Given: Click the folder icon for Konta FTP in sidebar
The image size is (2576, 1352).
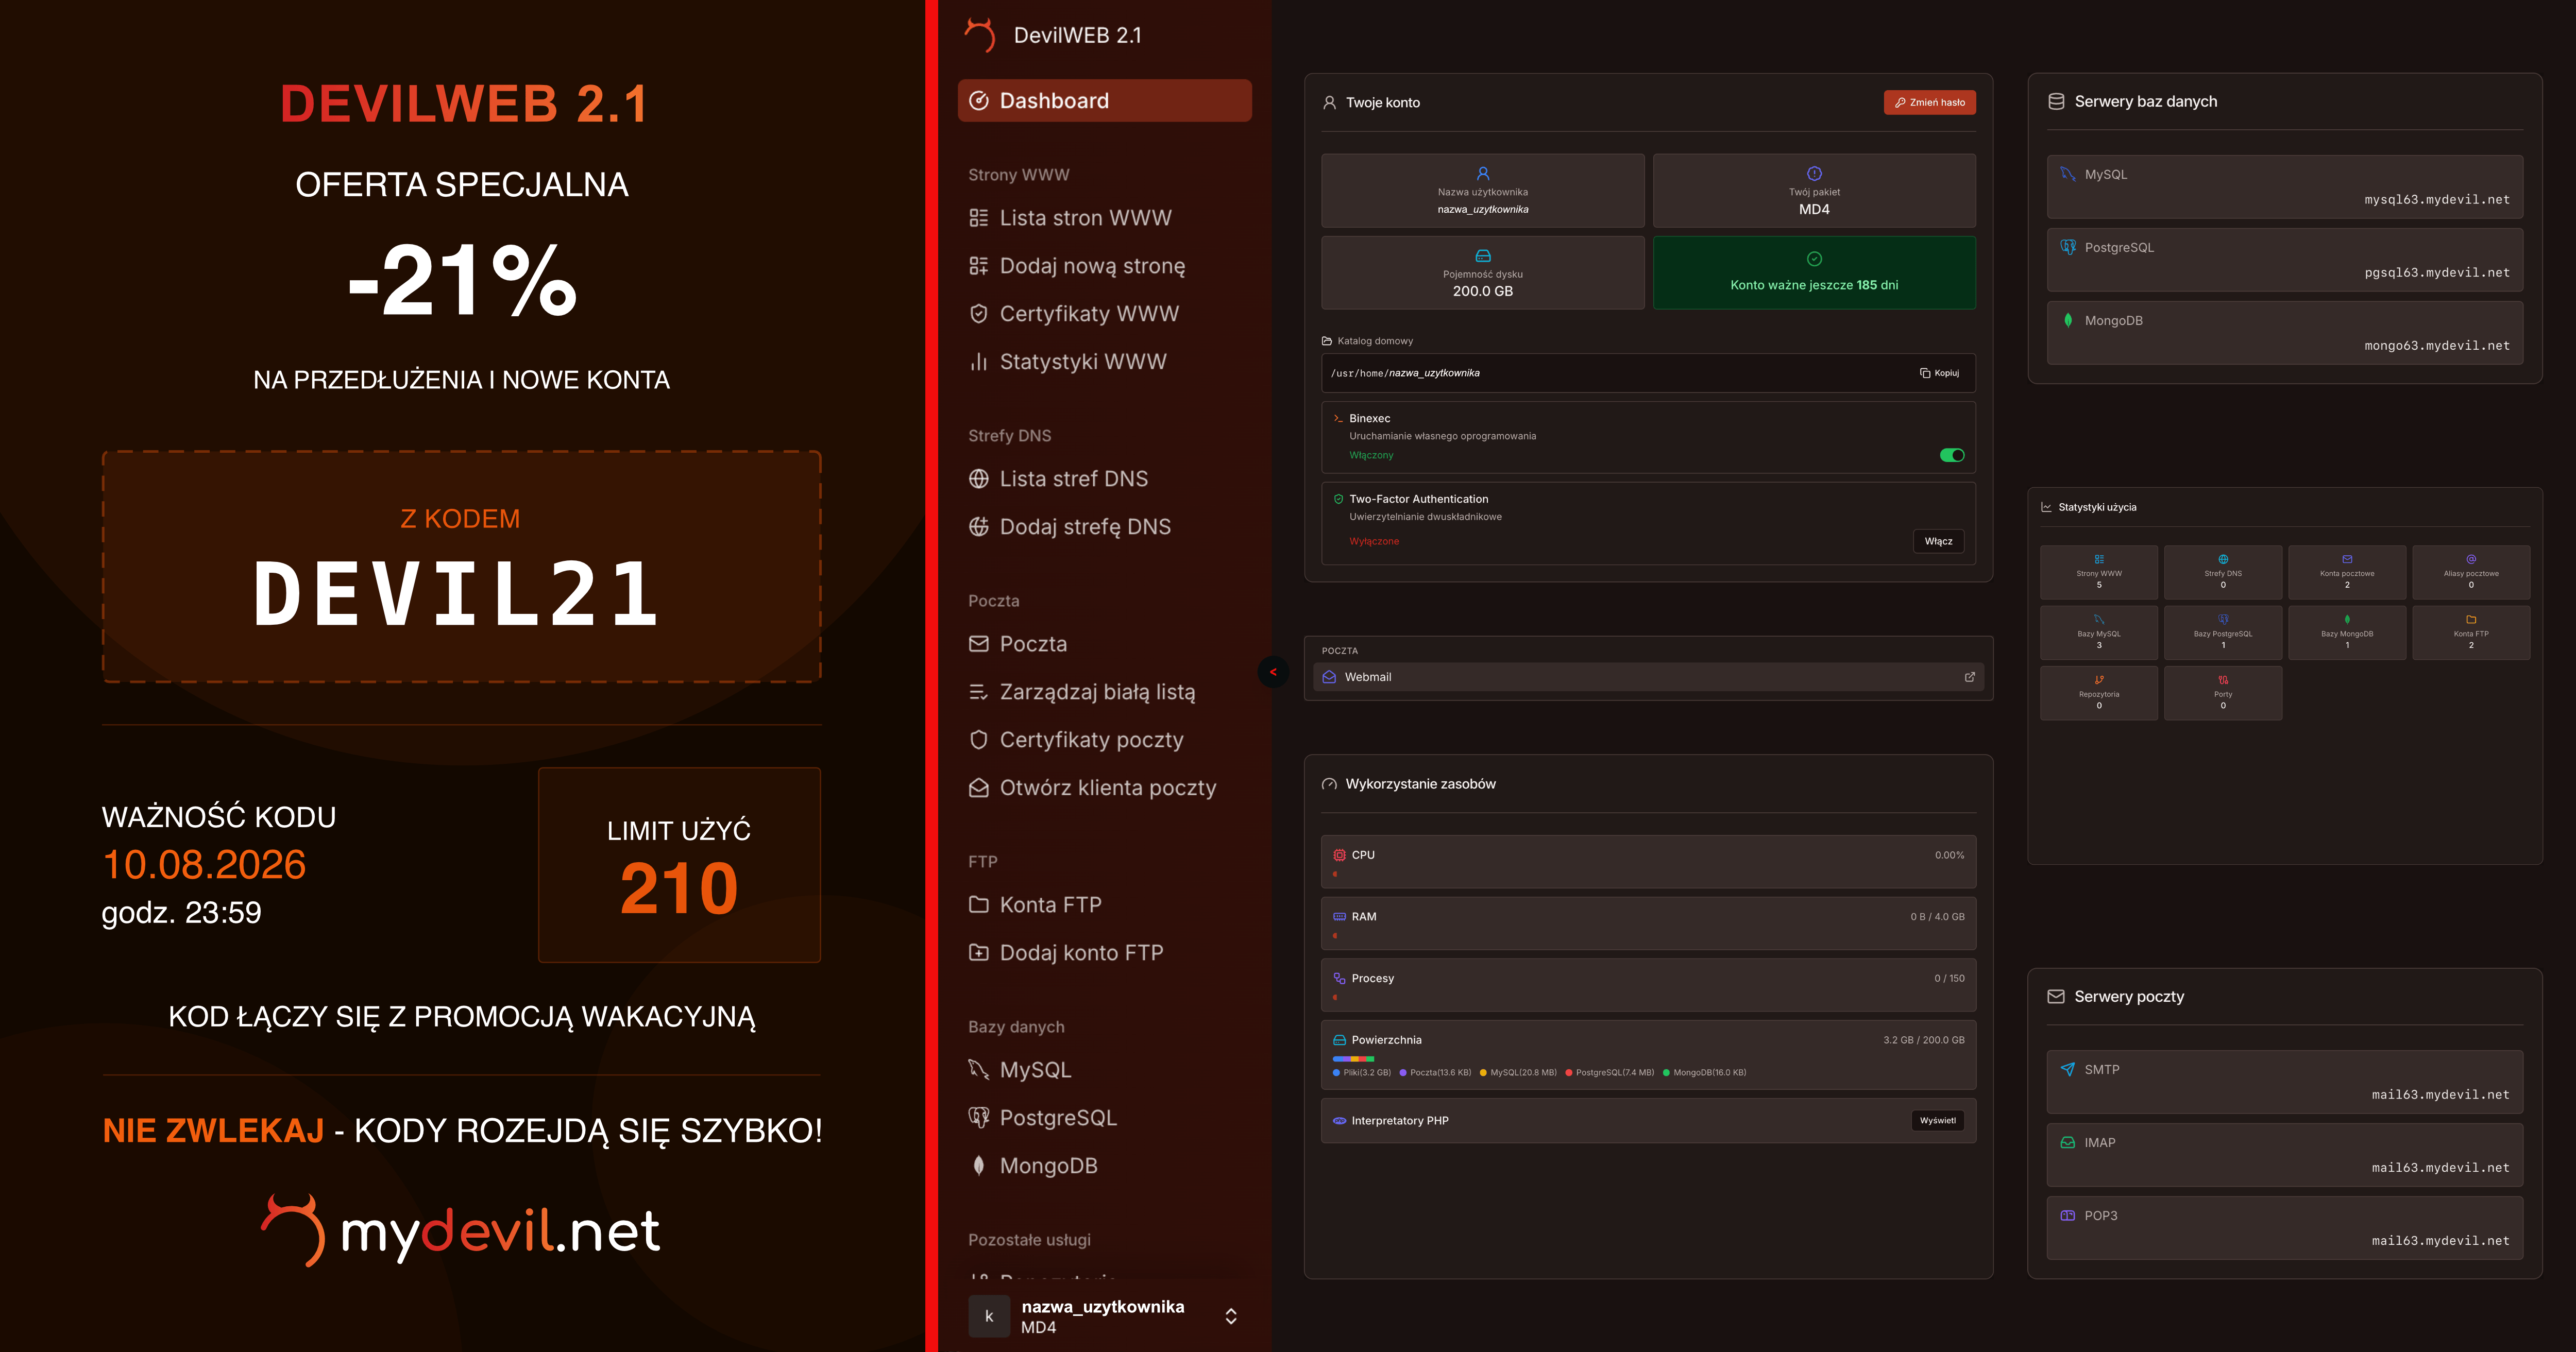Looking at the screenshot, I should [979, 905].
